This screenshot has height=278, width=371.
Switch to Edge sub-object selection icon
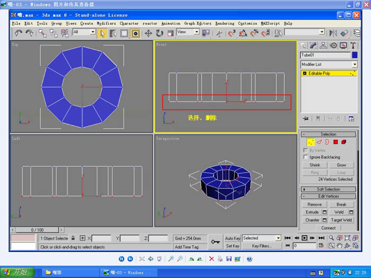(319, 142)
